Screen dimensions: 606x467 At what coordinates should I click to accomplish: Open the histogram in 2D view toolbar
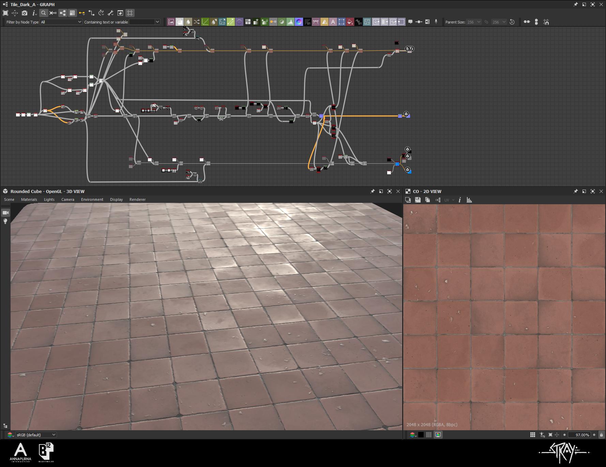tap(469, 200)
